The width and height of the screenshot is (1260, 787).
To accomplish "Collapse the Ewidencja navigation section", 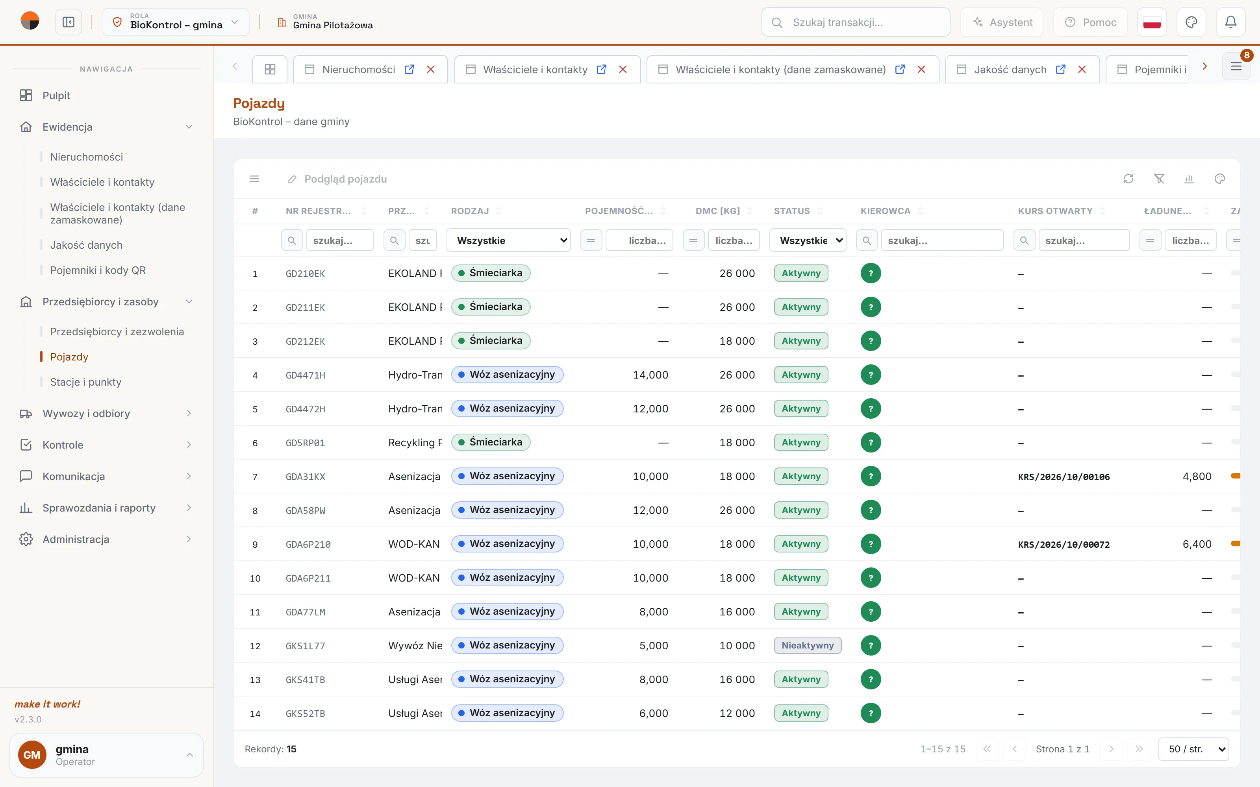I will coord(106,127).
